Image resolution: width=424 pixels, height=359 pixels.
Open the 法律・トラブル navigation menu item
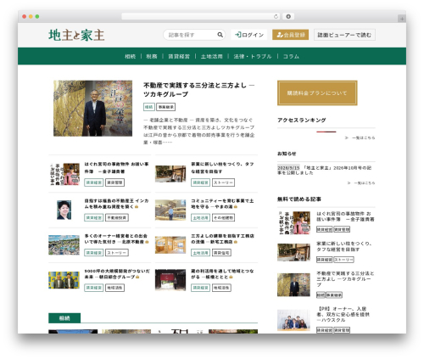(x=253, y=56)
